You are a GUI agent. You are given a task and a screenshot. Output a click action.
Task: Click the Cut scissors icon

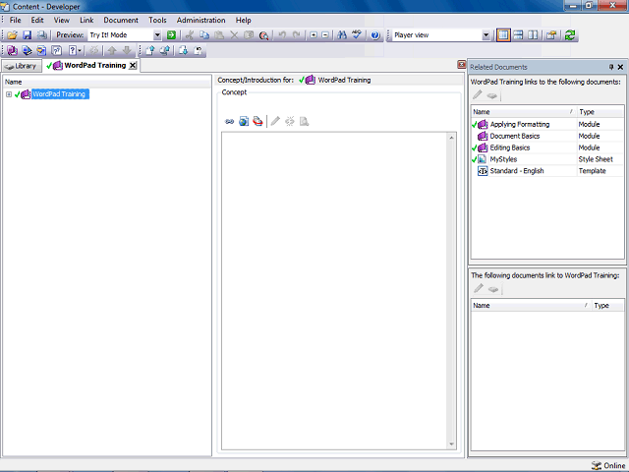(190, 35)
